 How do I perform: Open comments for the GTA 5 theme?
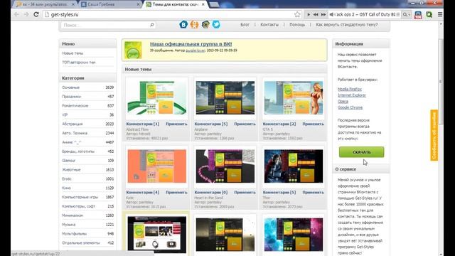(279, 124)
